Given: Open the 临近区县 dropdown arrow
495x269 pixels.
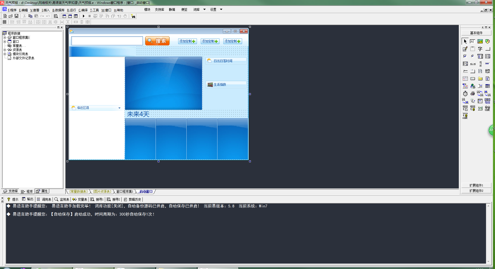Looking at the screenshot, I should [x=119, y=108].
